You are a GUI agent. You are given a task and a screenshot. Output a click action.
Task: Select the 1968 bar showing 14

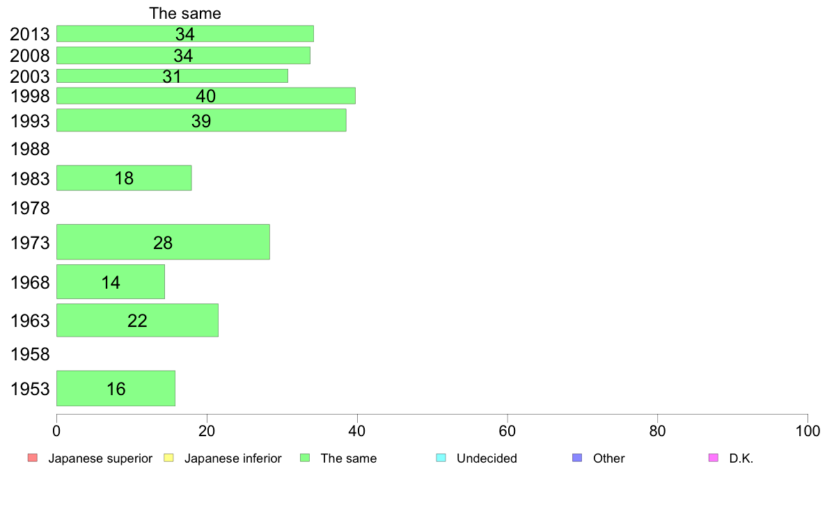pos(110,282)
